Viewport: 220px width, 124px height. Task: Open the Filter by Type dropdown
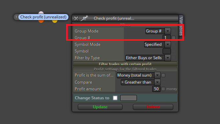pyautogui.click(x=148, y=58)
